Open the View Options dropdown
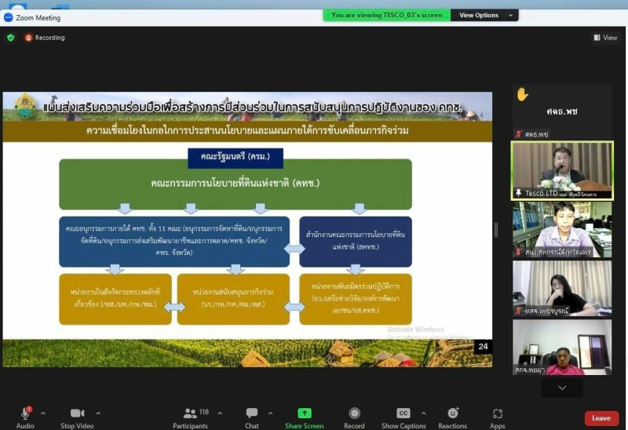 point(484,15)
